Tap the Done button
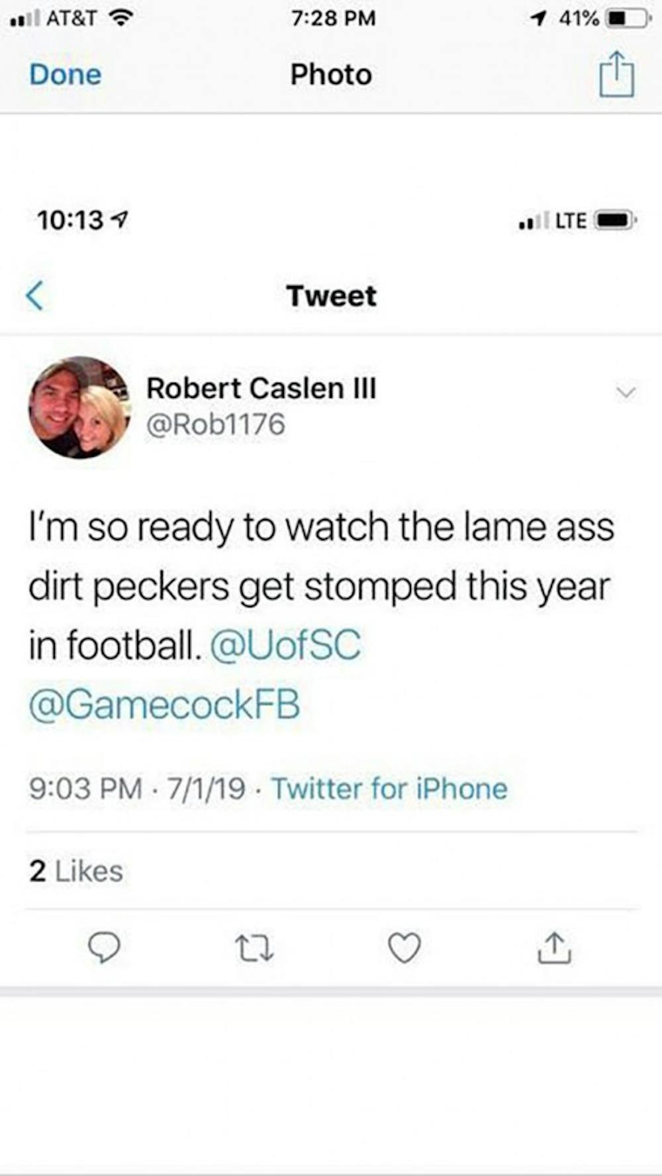 (66, 75)
